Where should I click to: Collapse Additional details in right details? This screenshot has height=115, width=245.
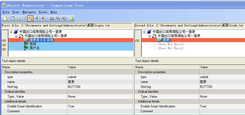pyautogui.click(x=136, y=101)
